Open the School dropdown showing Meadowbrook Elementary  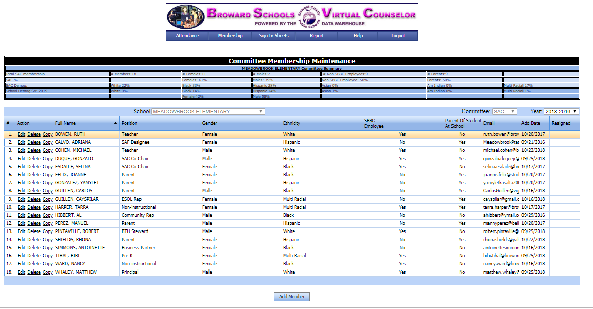(x=208, y=111)
